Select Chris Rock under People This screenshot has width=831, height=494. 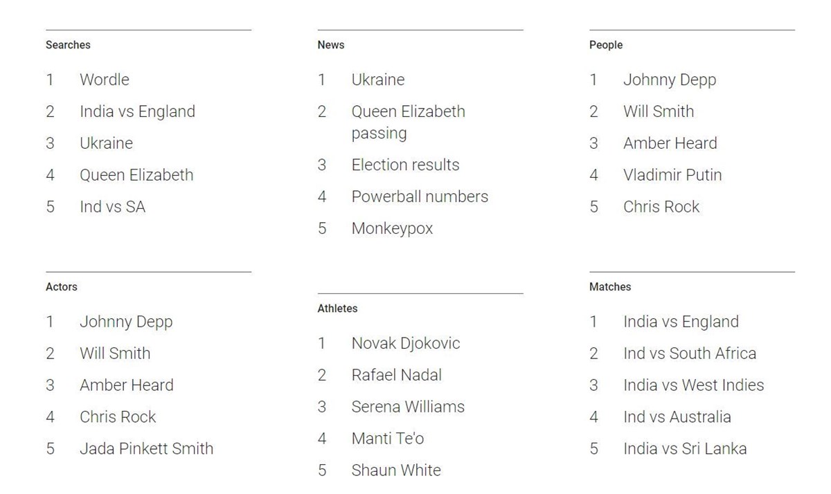pos(661,207)
